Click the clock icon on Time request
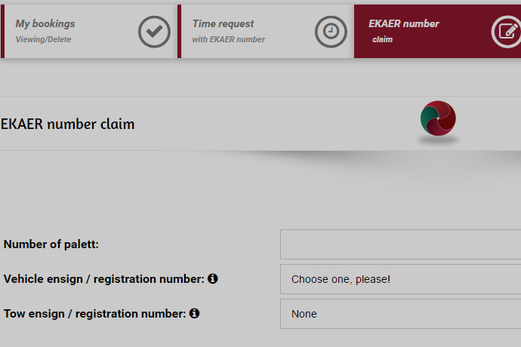Image resolution: width=521 pixels, height=347 pixels. (331, 32)
